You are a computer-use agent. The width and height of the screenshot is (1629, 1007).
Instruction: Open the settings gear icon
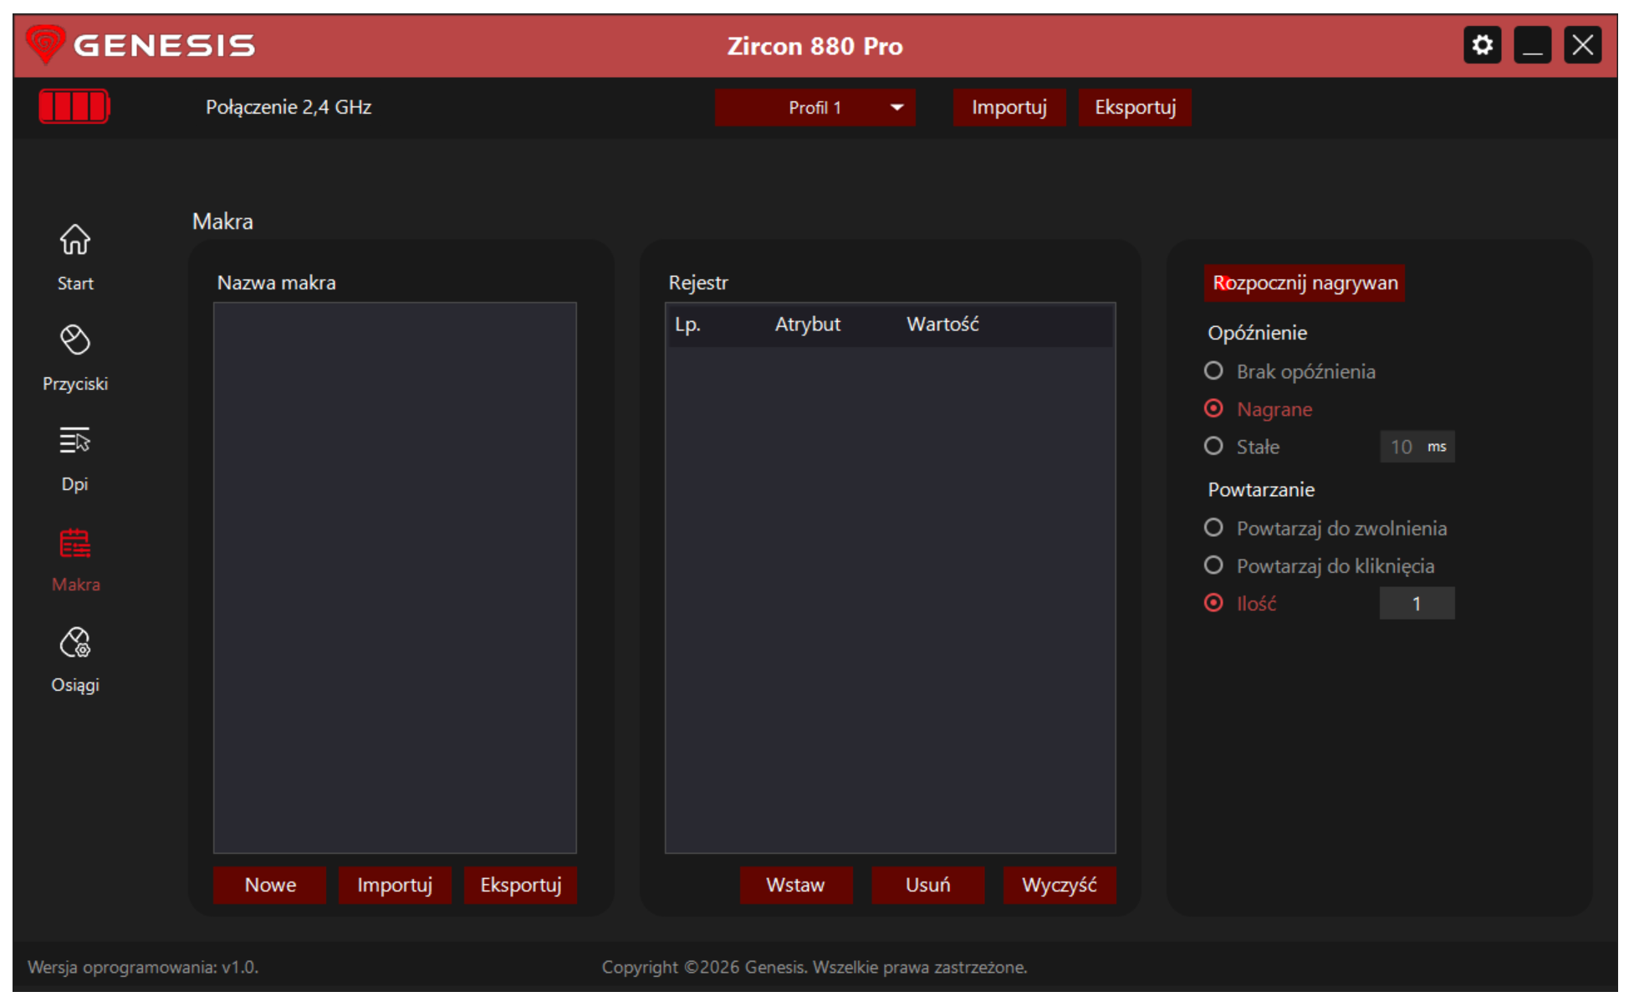pyautogui.click(x=1482, y=45)
